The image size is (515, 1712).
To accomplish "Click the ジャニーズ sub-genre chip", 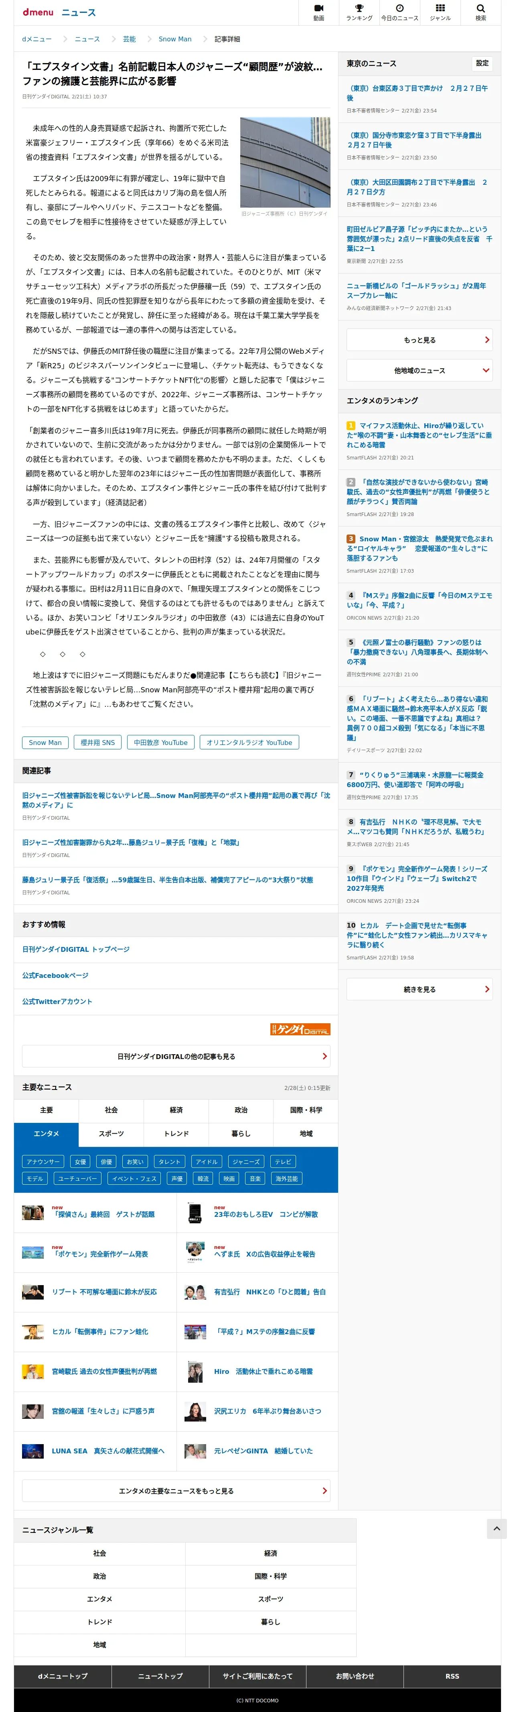I will (x=246, y=1162).
